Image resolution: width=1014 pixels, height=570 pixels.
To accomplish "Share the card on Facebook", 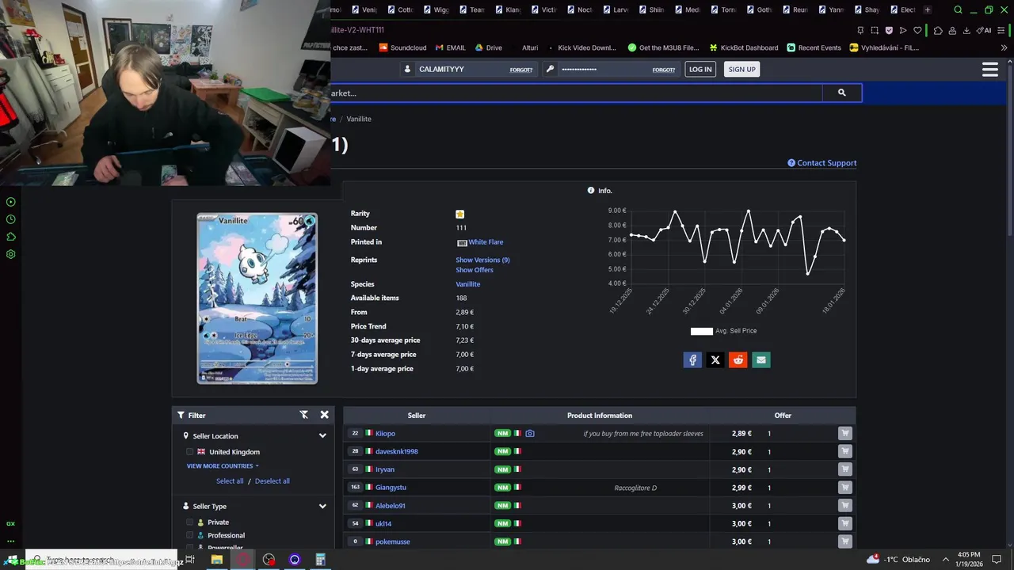I will [x=692, y=360].
